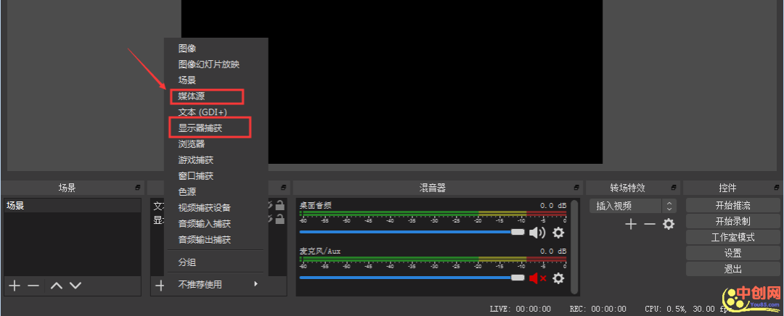
Task: Open the 插入视频 transition dropdown
Action: click(632, 206)
